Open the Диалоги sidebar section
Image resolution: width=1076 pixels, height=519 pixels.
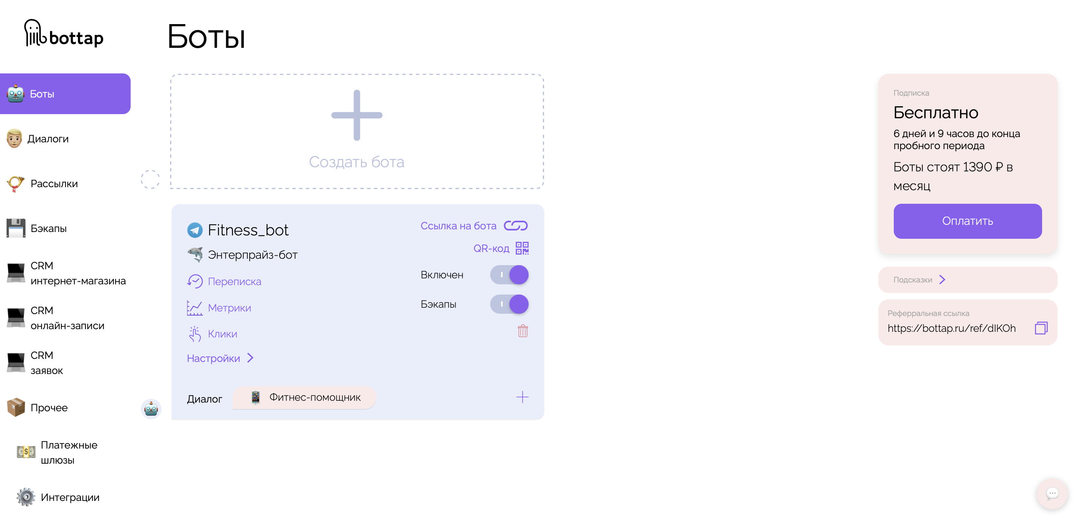coord(47,139)
